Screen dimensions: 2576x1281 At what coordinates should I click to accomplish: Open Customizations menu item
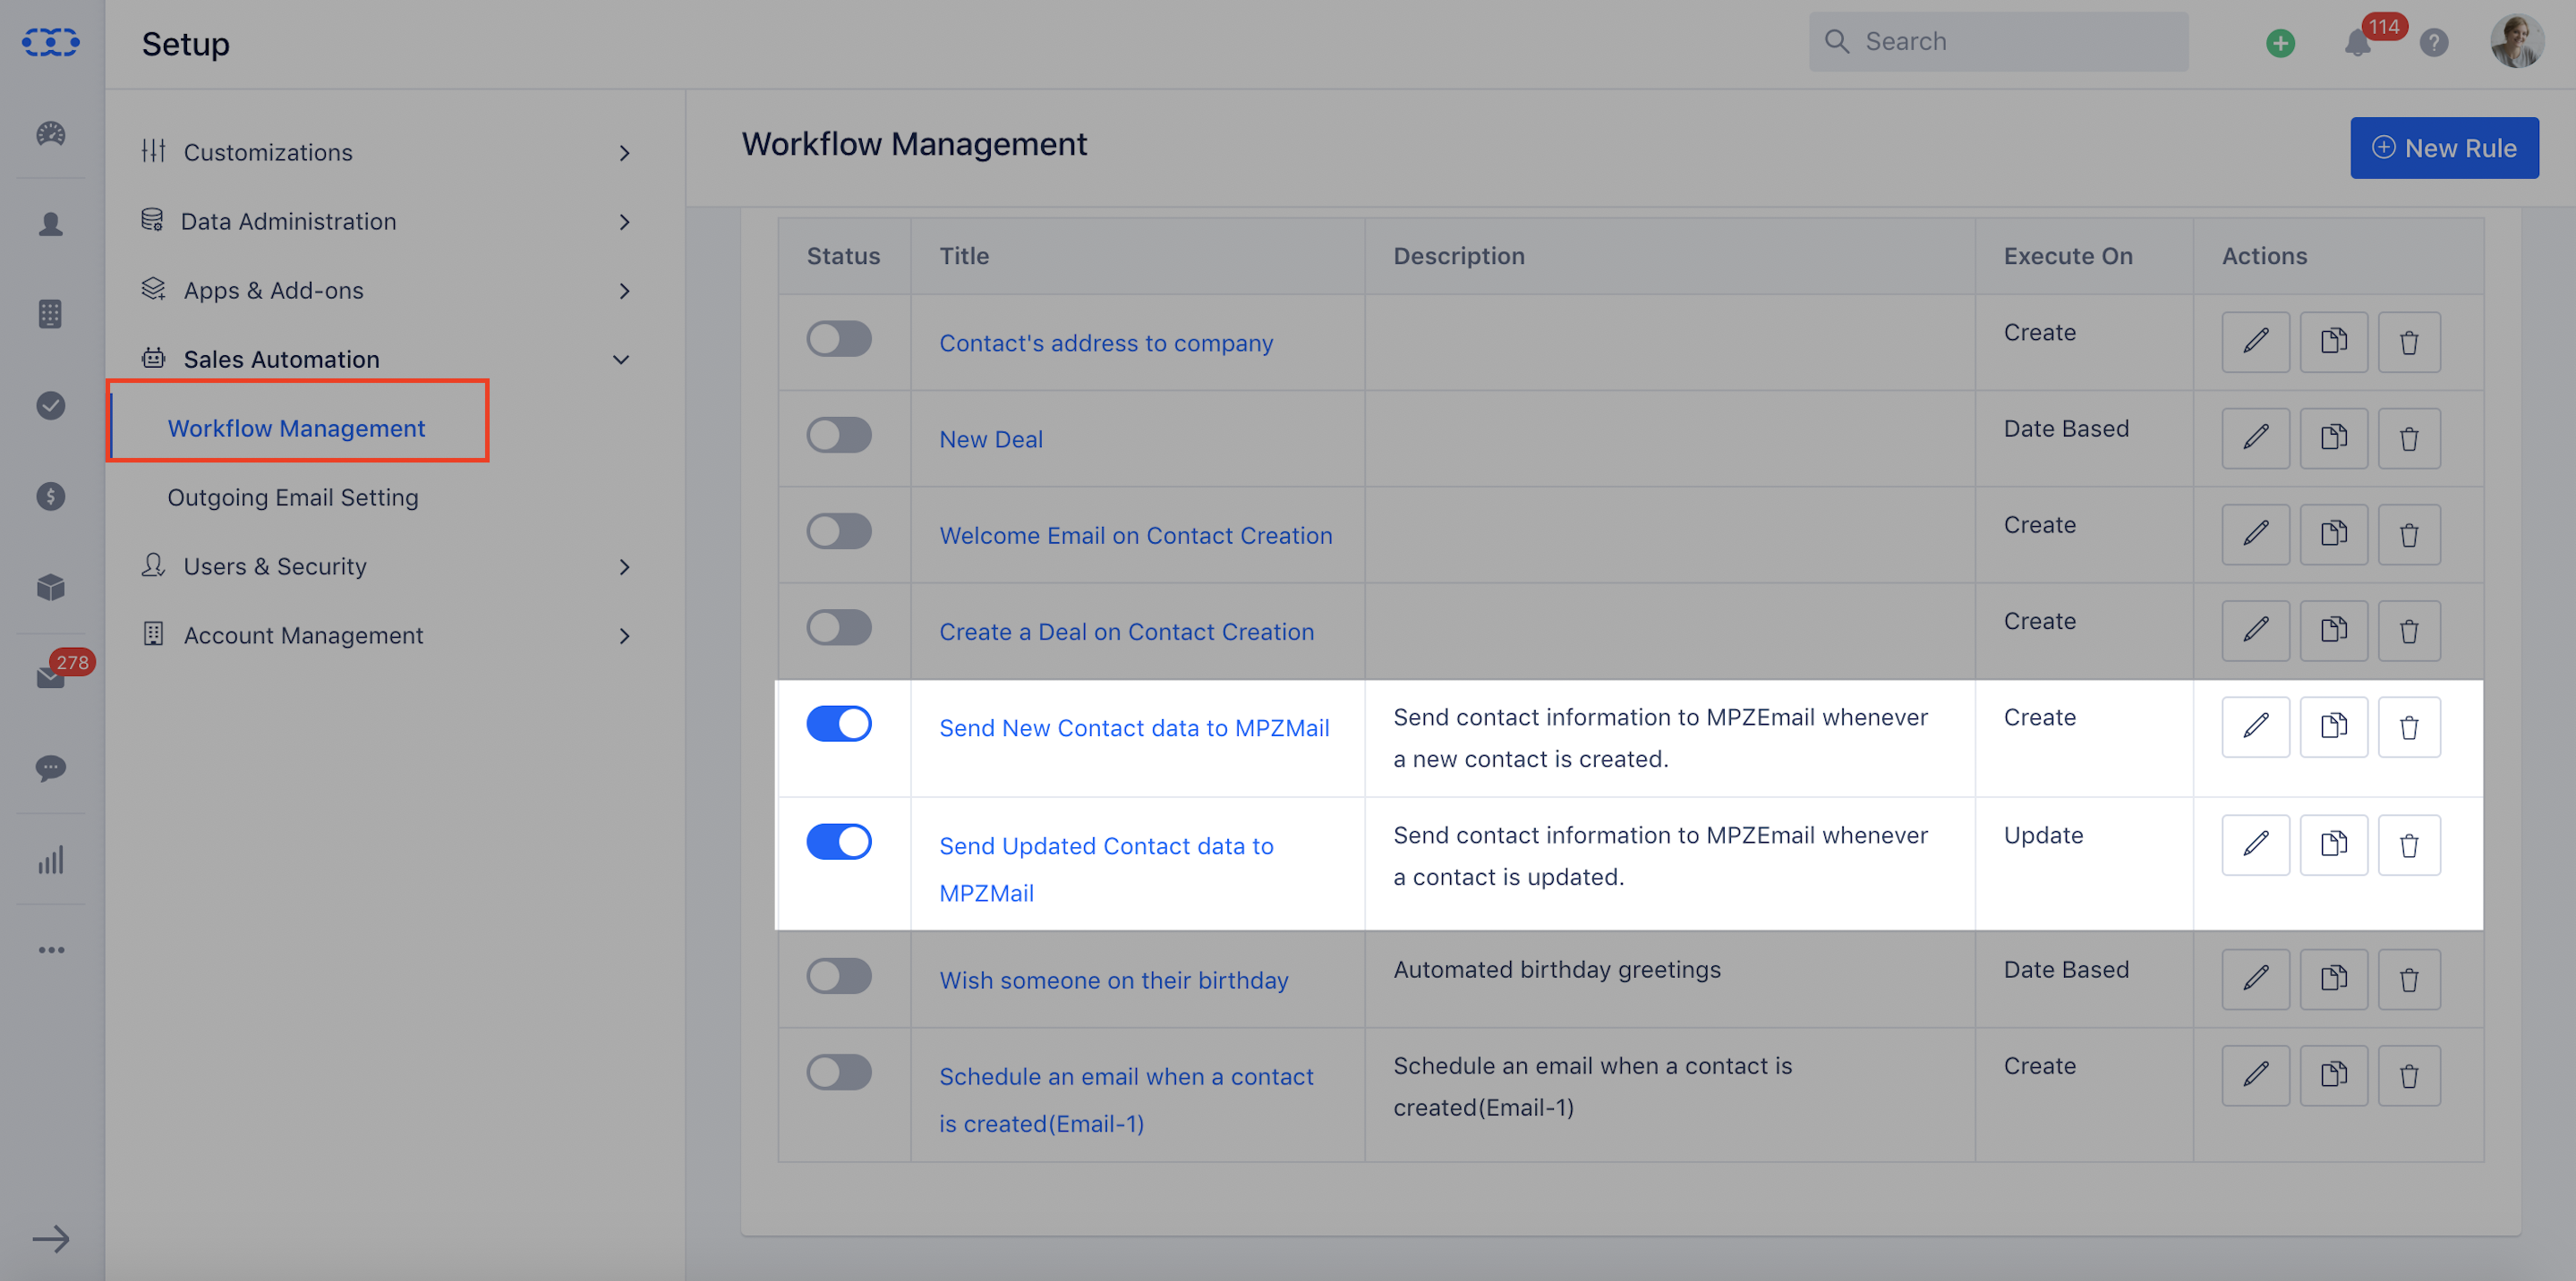[268, 152]
